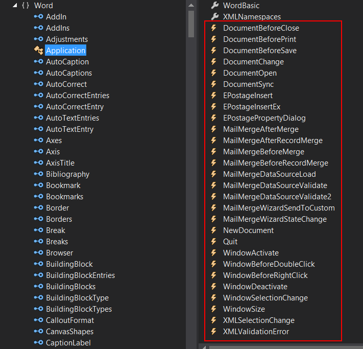Viewport: 363px width, 349px height.
Task: Select the DocumentBeforePrint event
Action: 259,39
